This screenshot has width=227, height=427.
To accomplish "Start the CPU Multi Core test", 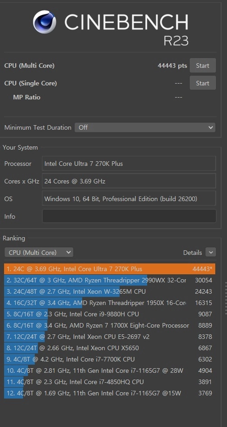I will point(203,66).
